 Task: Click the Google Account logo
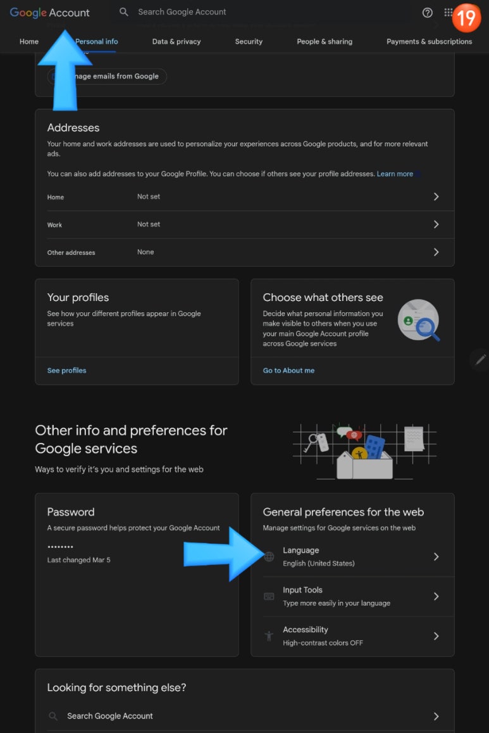49,13
